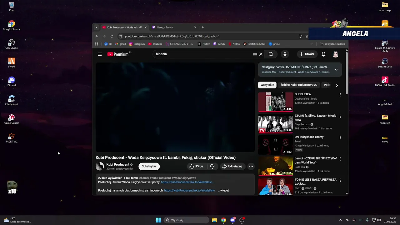Select the Źródło: KubiProducentVEVO chip

coord(299,85)
